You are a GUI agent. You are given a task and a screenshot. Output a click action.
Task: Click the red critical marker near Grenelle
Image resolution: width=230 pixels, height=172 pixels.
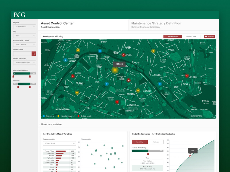click(x=73, y=76)
